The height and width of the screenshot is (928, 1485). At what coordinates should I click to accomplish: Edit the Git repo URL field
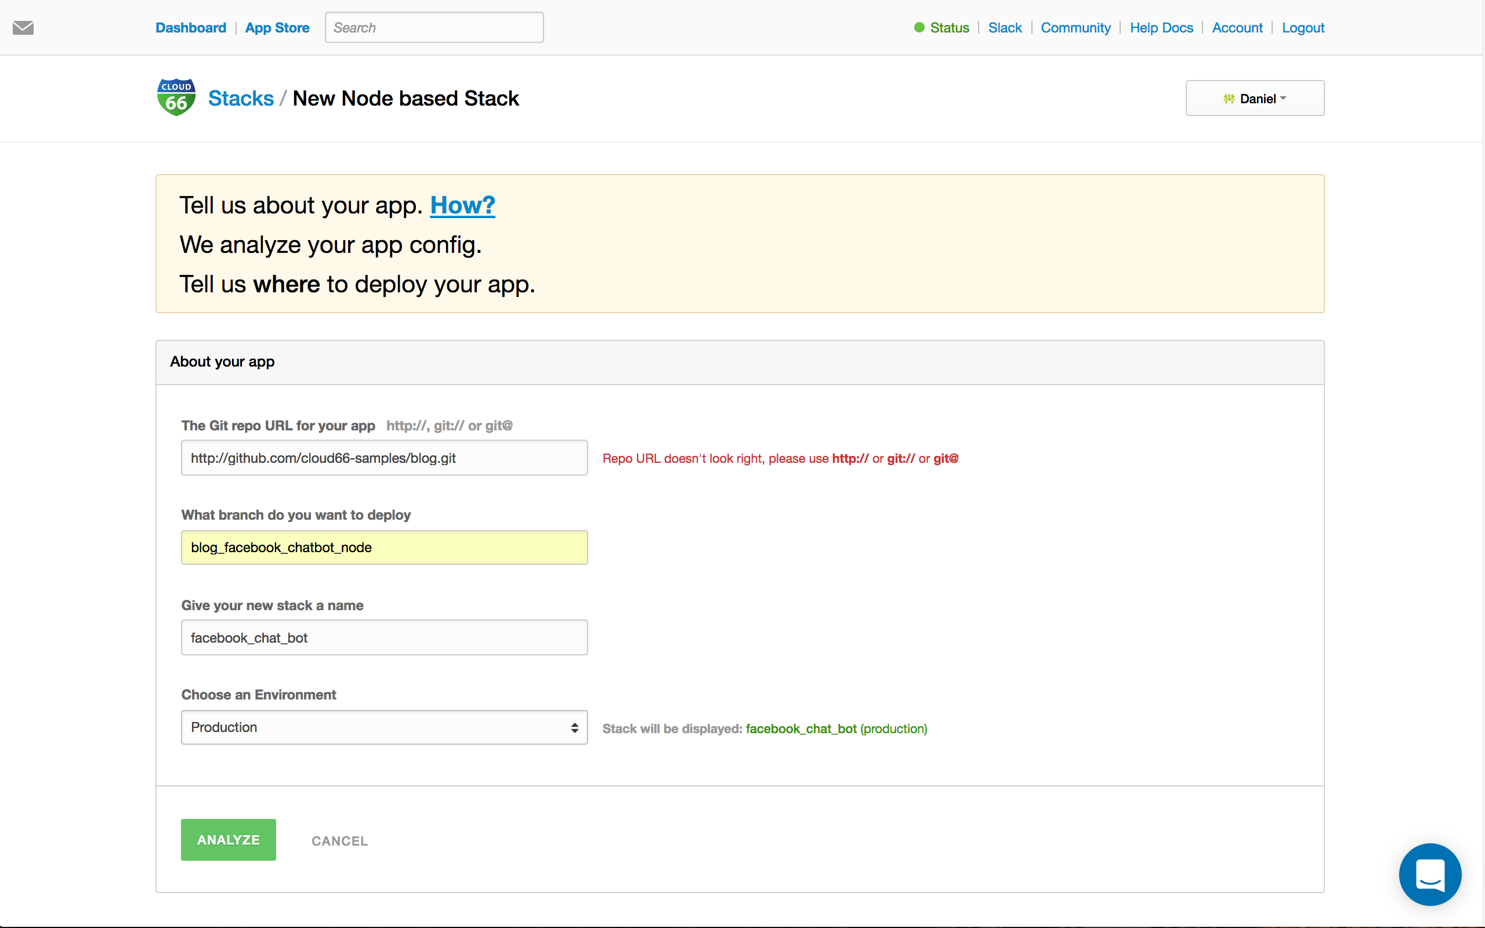pos(384,458)
